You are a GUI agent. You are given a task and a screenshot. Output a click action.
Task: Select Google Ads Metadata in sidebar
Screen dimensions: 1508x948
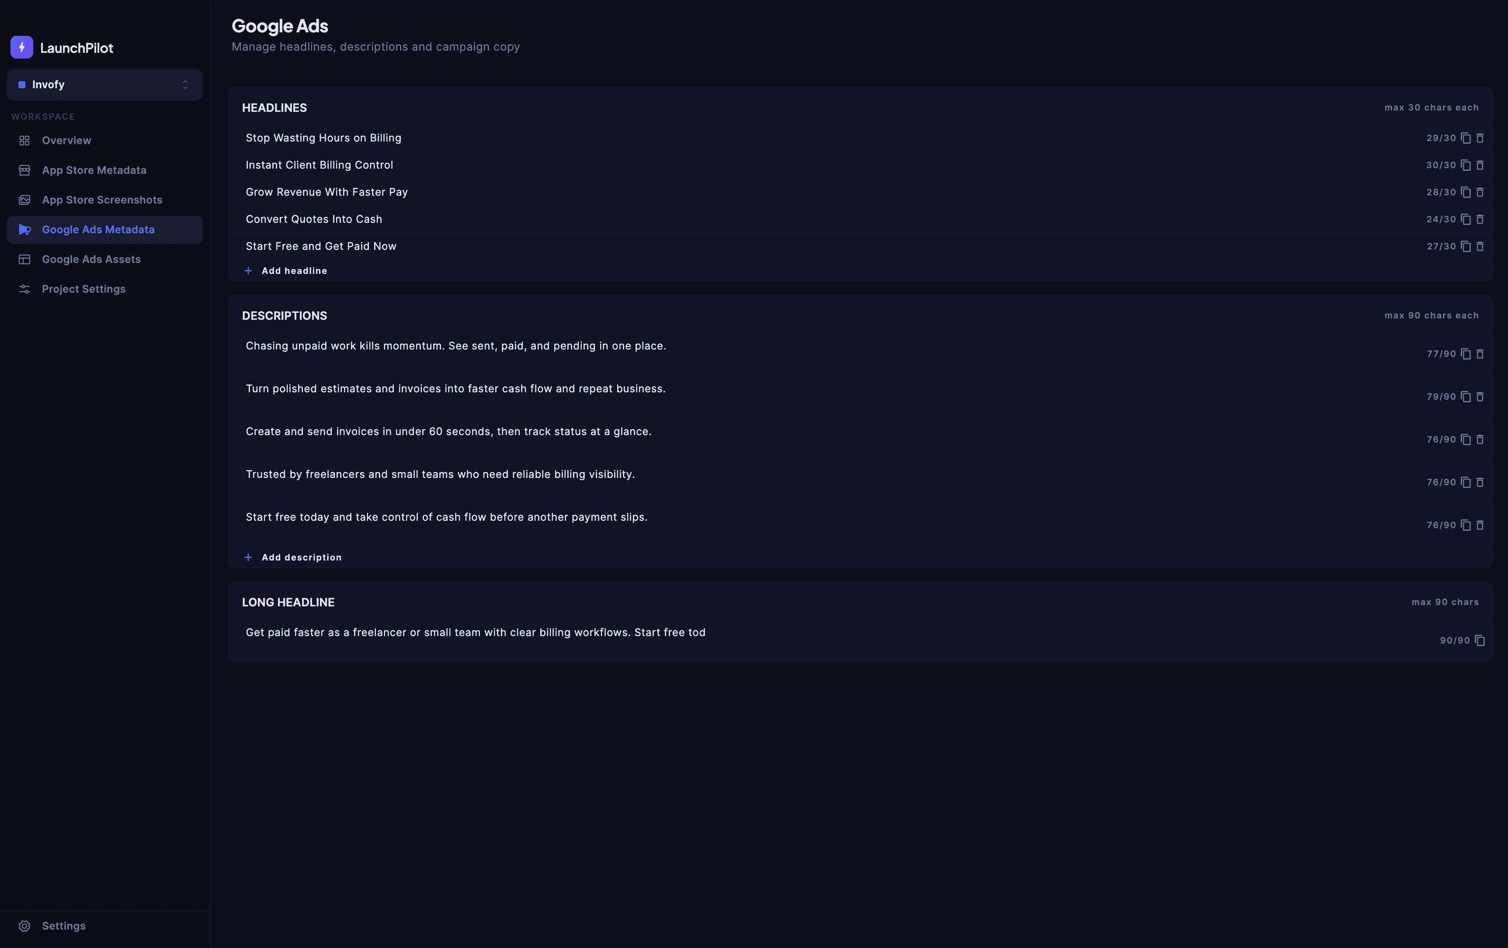[x=104, y=230]
